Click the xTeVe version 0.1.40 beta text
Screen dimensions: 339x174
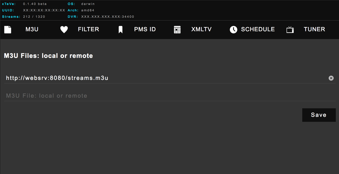35,4
